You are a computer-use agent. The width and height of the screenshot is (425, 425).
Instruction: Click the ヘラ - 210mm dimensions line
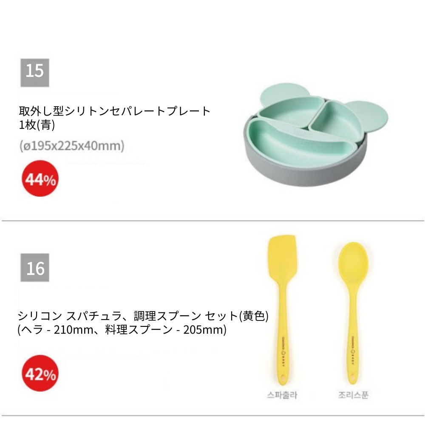pyautogui.click(x=122, y=330)
